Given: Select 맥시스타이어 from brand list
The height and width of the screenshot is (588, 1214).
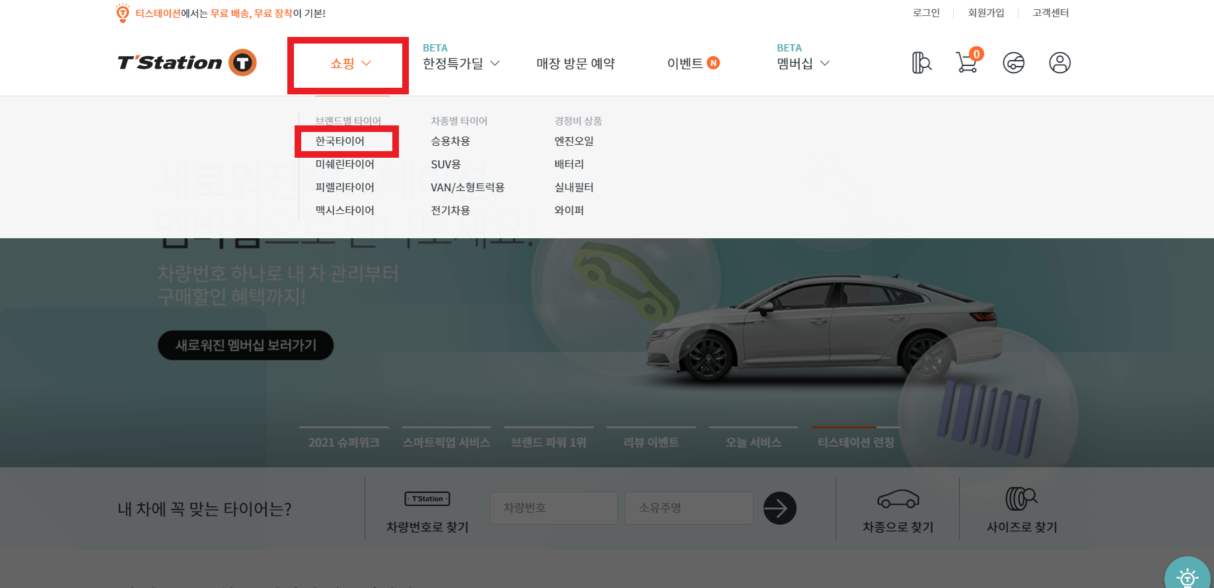Looking at the screenshot, I should [x=345, y=211].
